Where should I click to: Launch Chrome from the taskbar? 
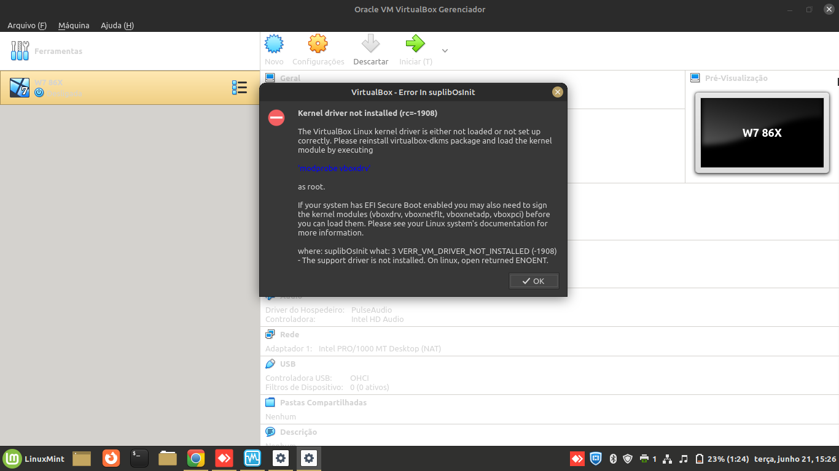tap(196, 458)
